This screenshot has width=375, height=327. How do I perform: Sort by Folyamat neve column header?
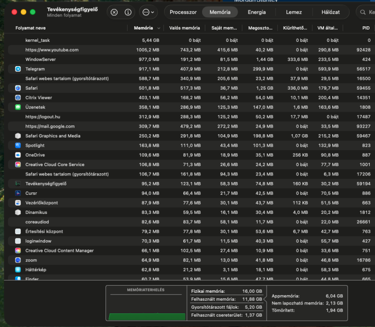point(30,28)
